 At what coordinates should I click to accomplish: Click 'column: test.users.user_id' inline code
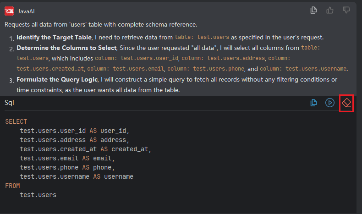click(136, 59)
